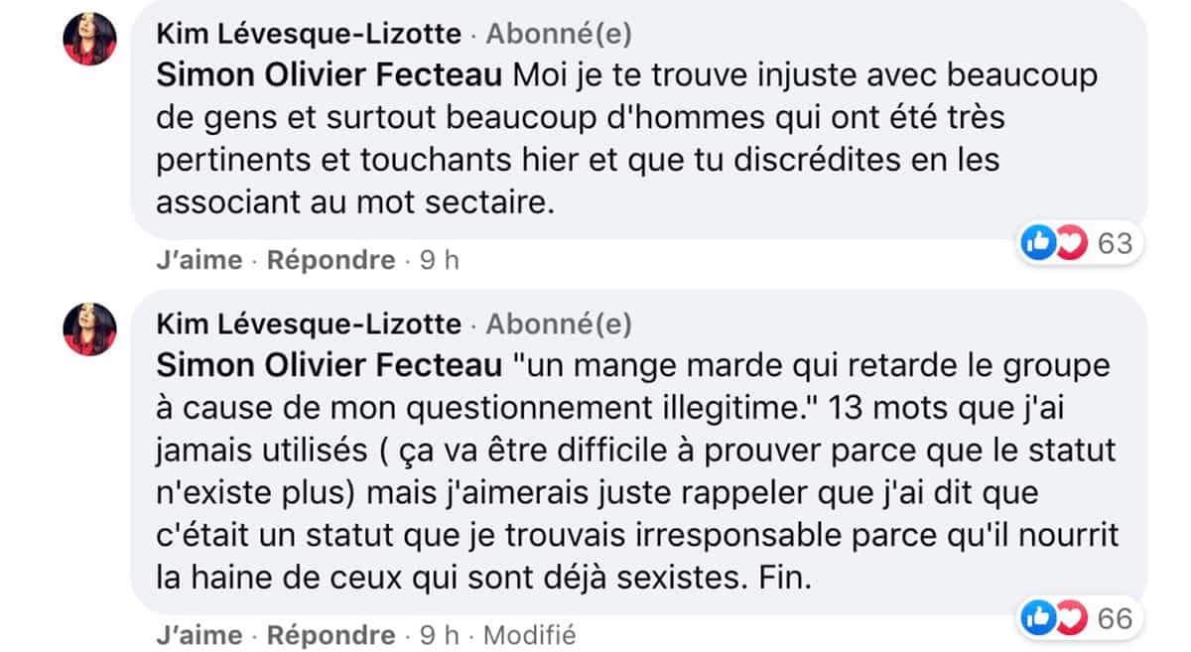The image size is (1191, 652).
Task: Open the 66 reactions count
Action: coord(1116,619)
